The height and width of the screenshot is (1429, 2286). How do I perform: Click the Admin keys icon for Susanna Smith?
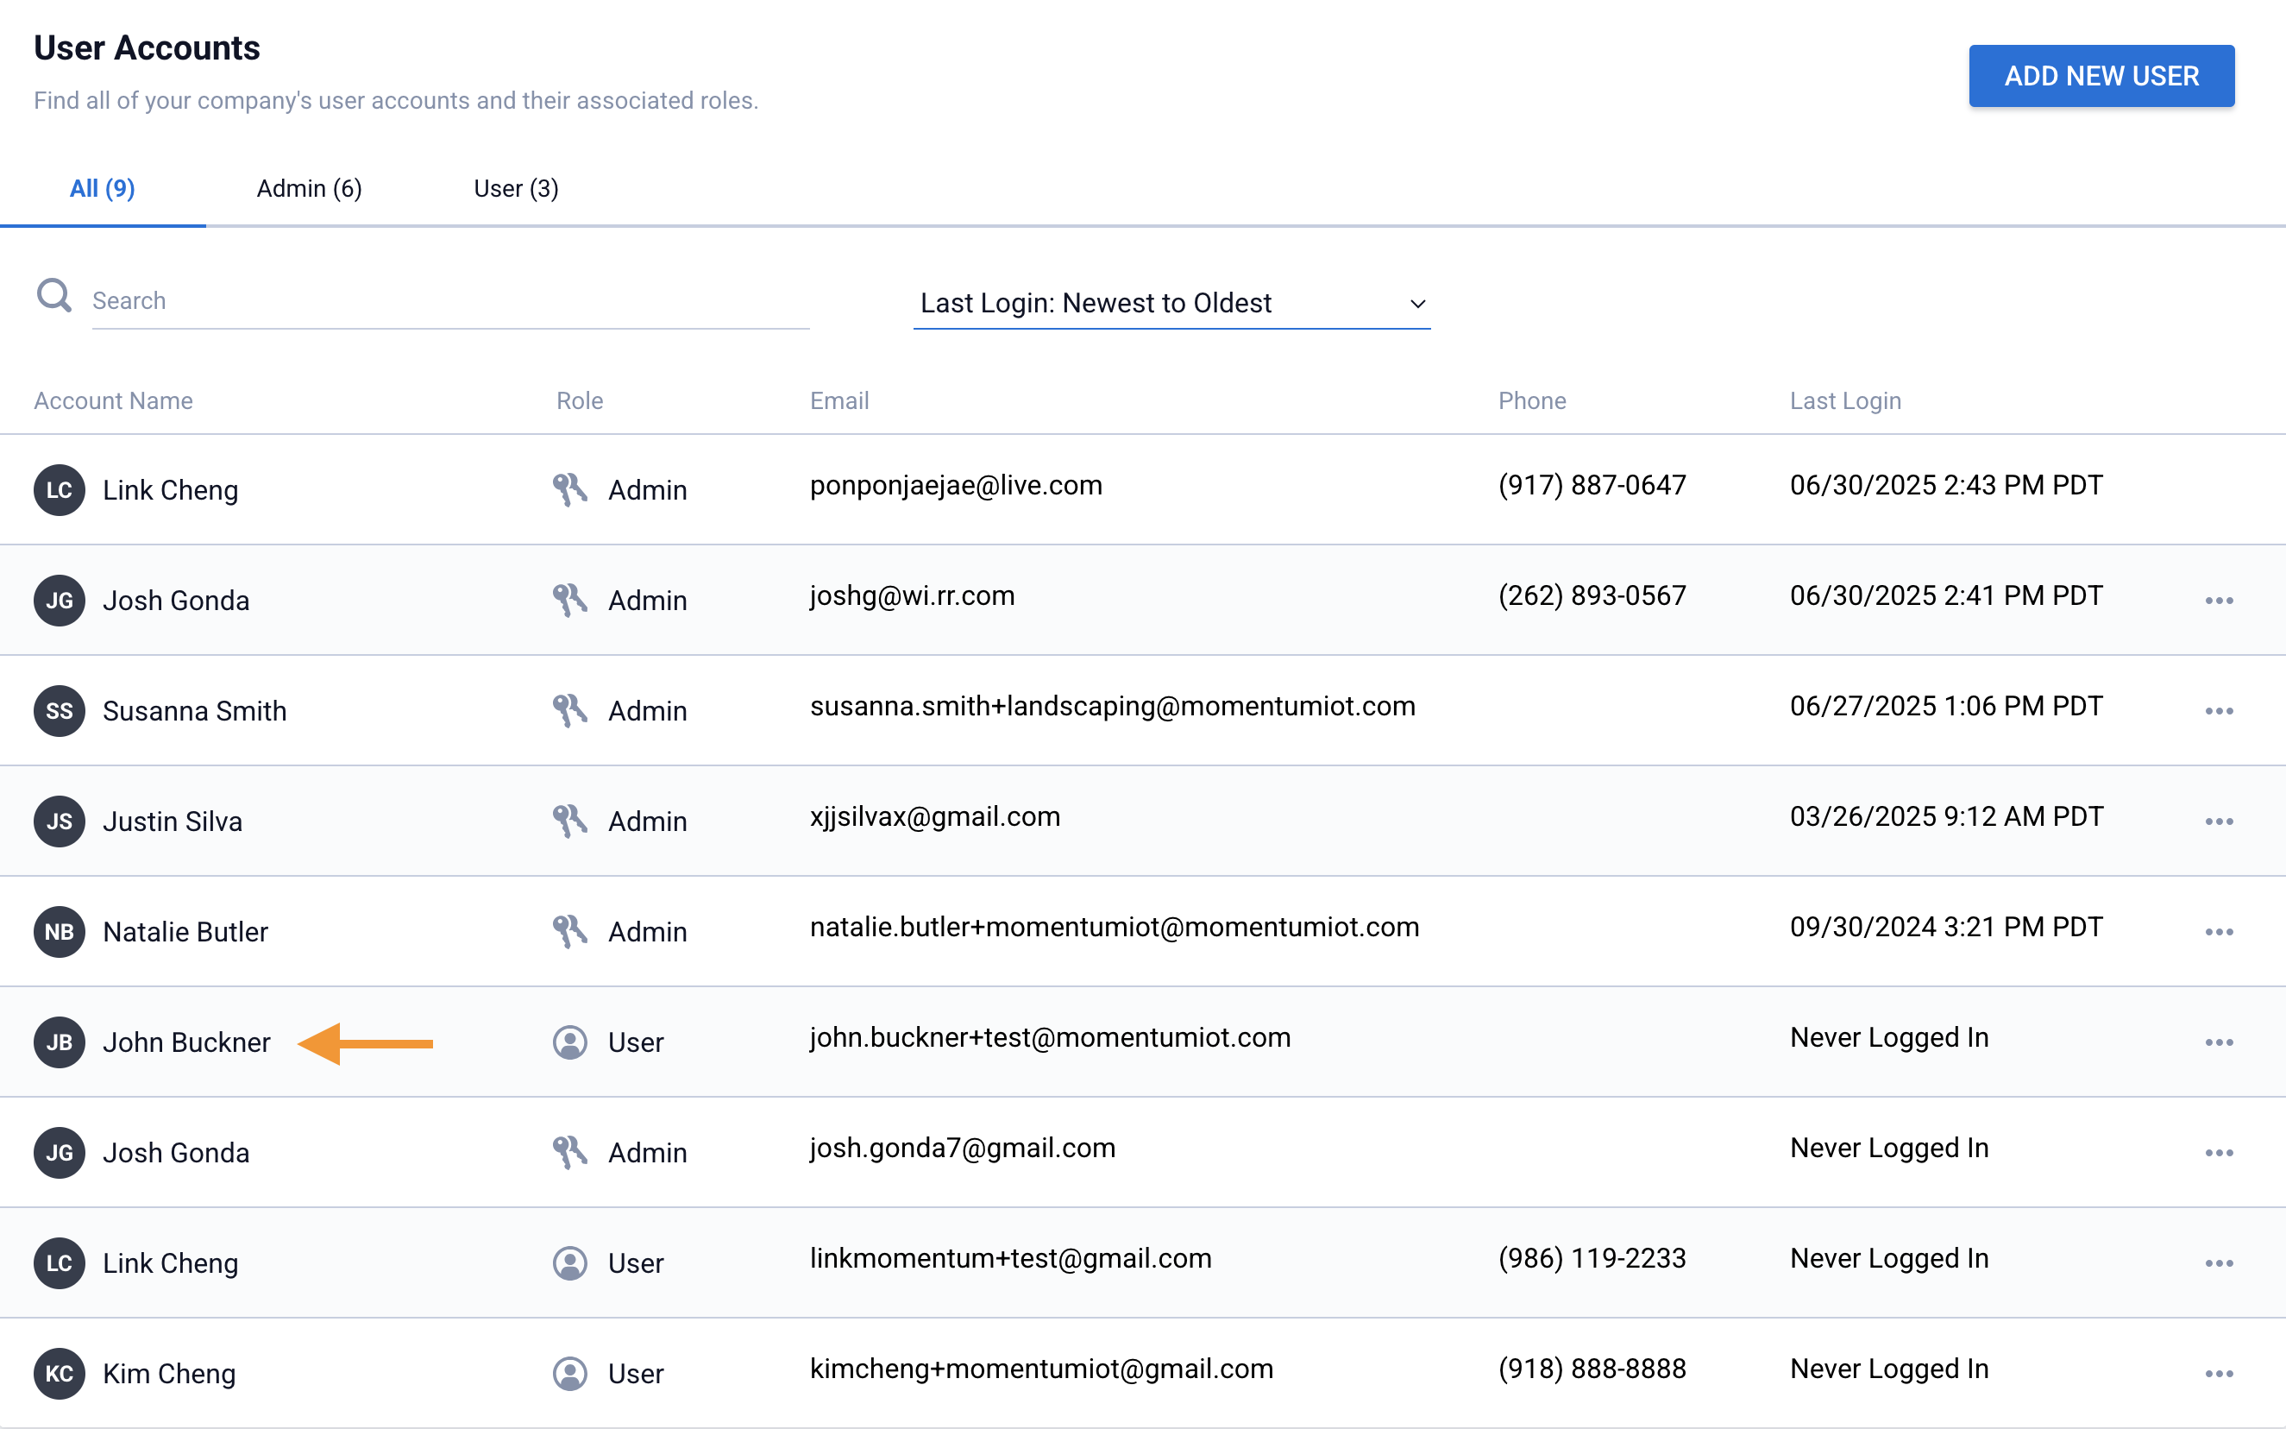point(569,711)
